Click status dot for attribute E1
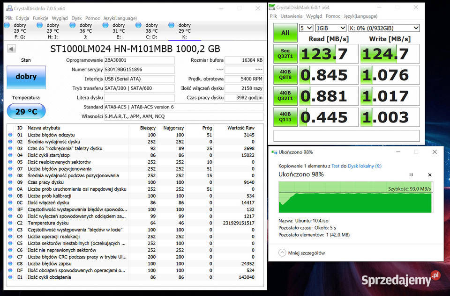This screenshot has width=450, height=296. pos(10,277)
